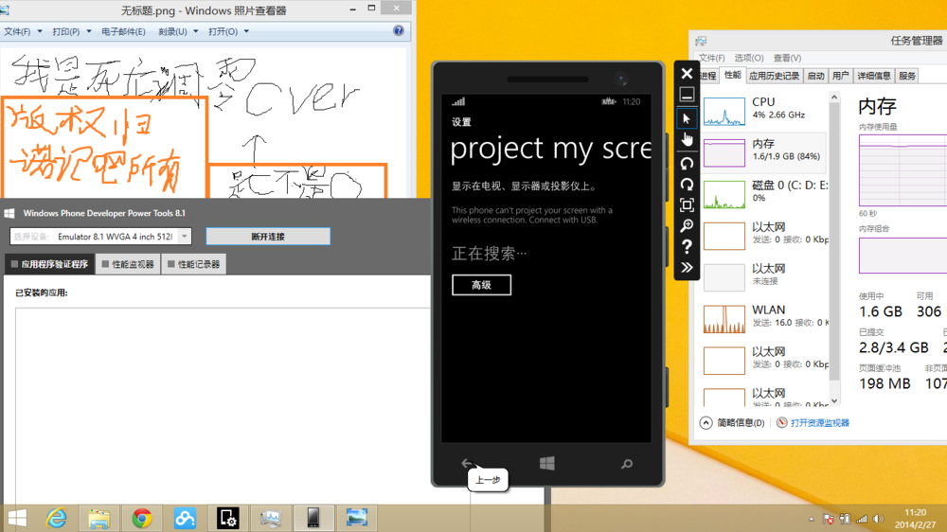
Task: Switch to 服务 tab in Task Manager
Action: click(x=907, y=76)
